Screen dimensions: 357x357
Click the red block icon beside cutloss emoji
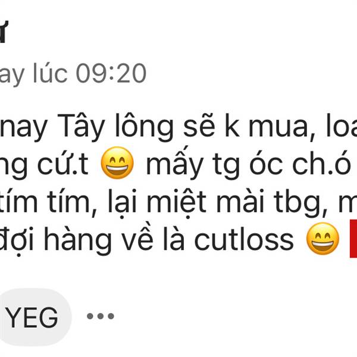(x=353, y=239)
